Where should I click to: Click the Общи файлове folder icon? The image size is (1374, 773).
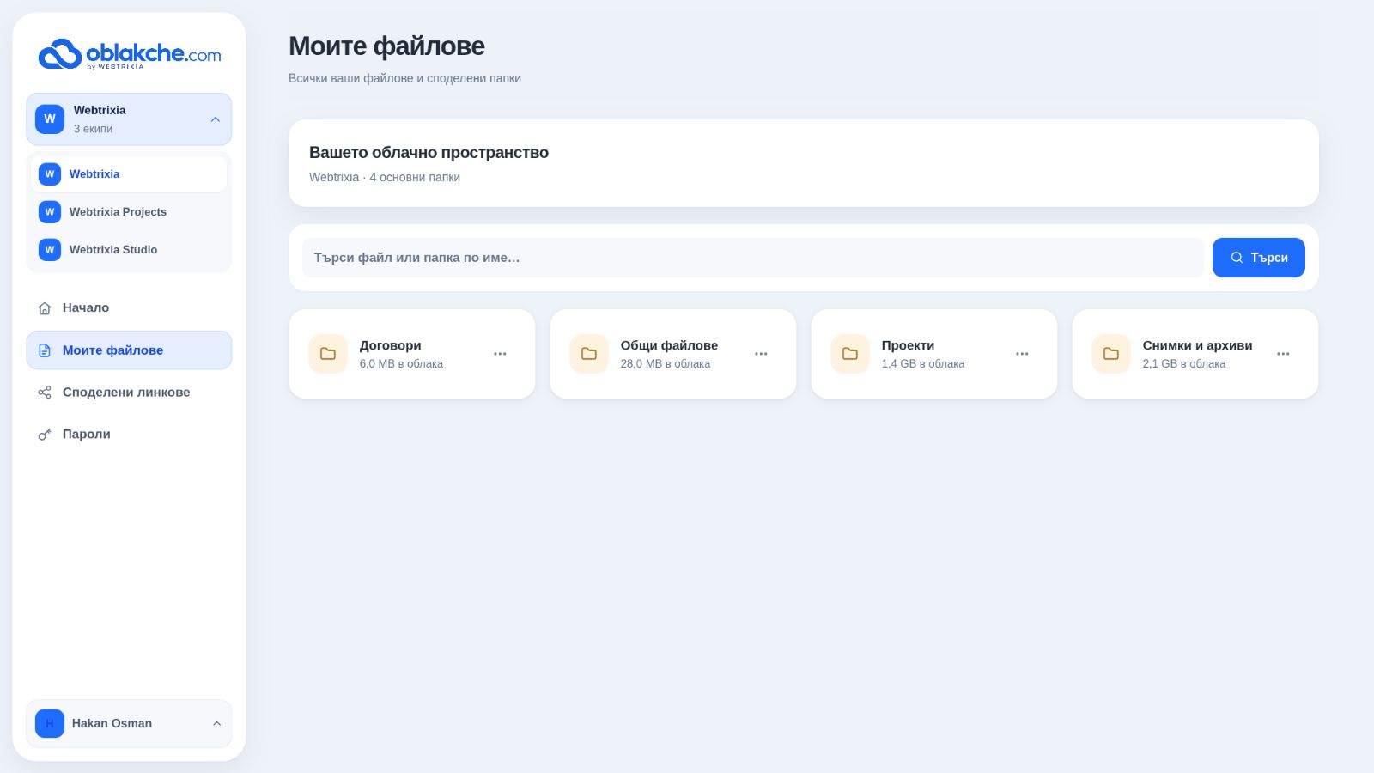click(589, 354)
